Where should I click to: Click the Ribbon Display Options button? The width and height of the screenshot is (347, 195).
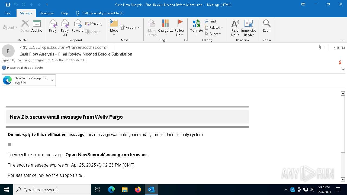click(x=303, y=4)
